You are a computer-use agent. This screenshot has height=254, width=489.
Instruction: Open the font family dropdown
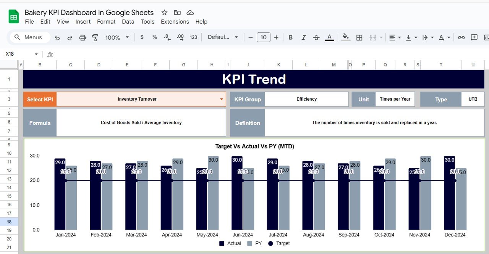click(x=223, y=37)
